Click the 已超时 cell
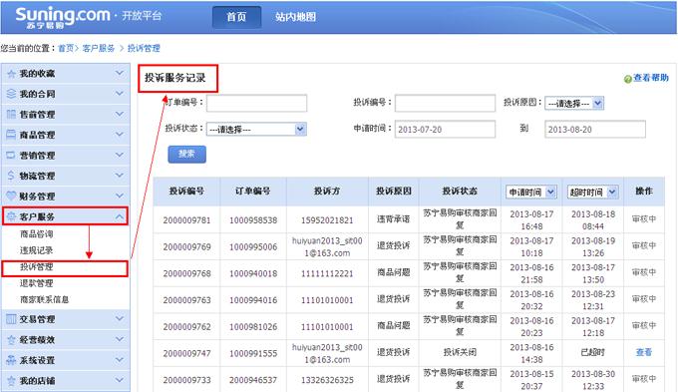The height and width of the screenshot is (392, 678). click(593, 352)
